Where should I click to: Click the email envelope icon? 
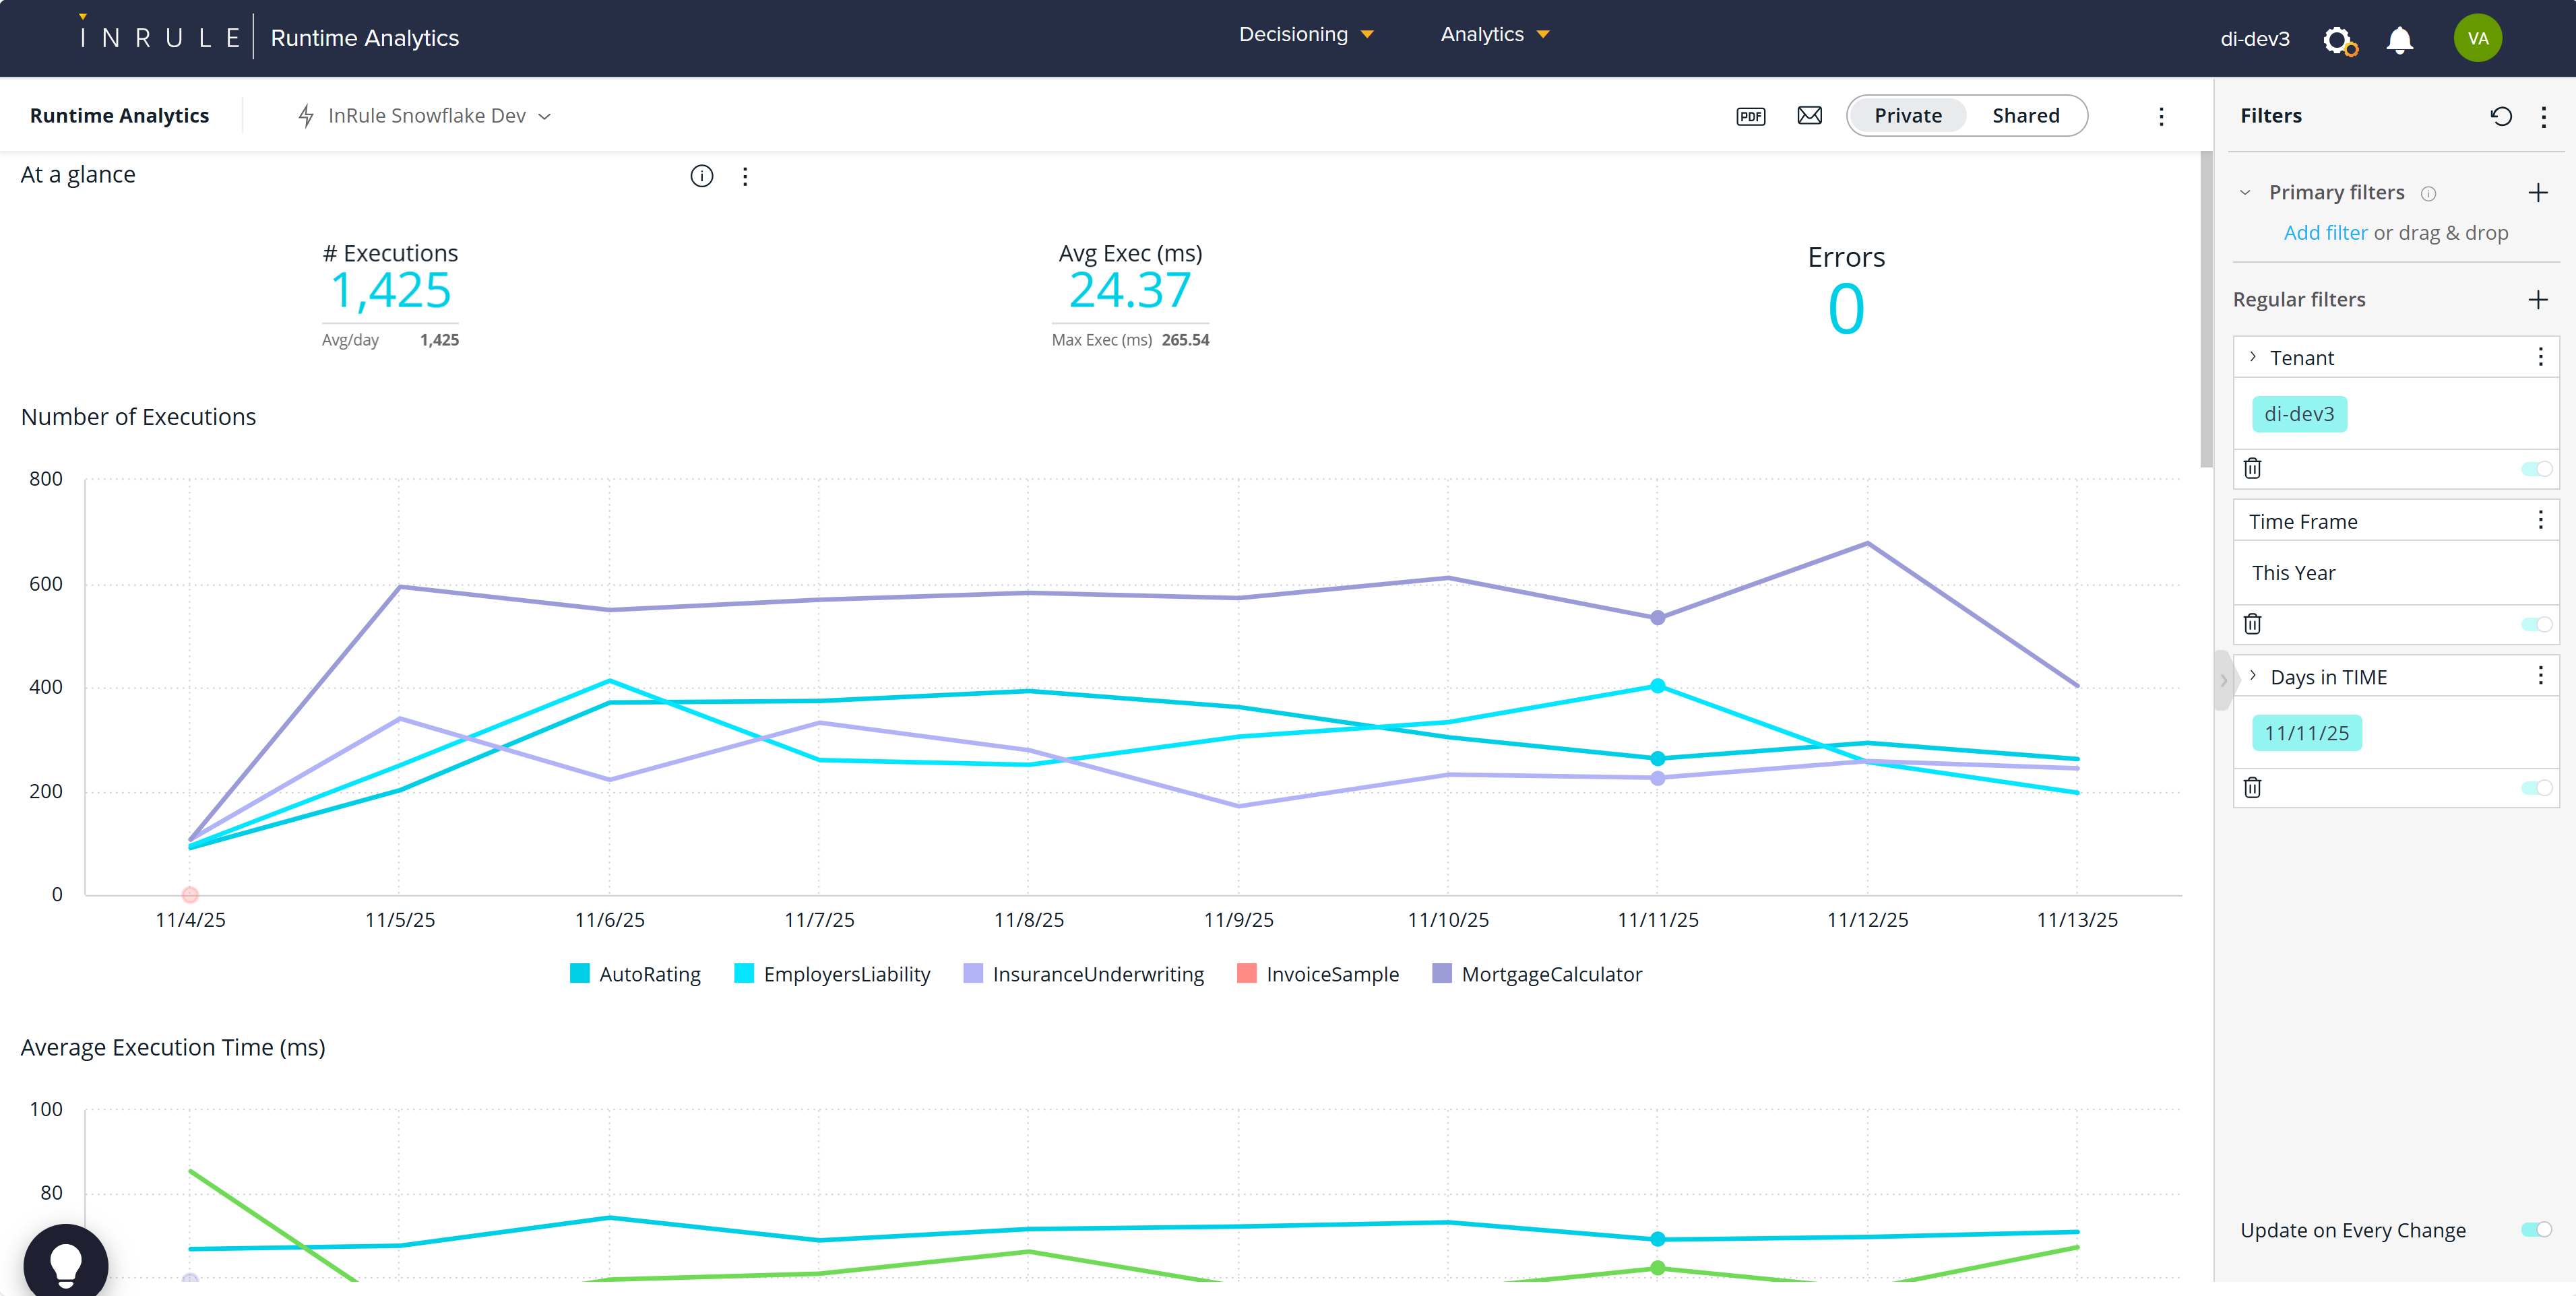1809,116
